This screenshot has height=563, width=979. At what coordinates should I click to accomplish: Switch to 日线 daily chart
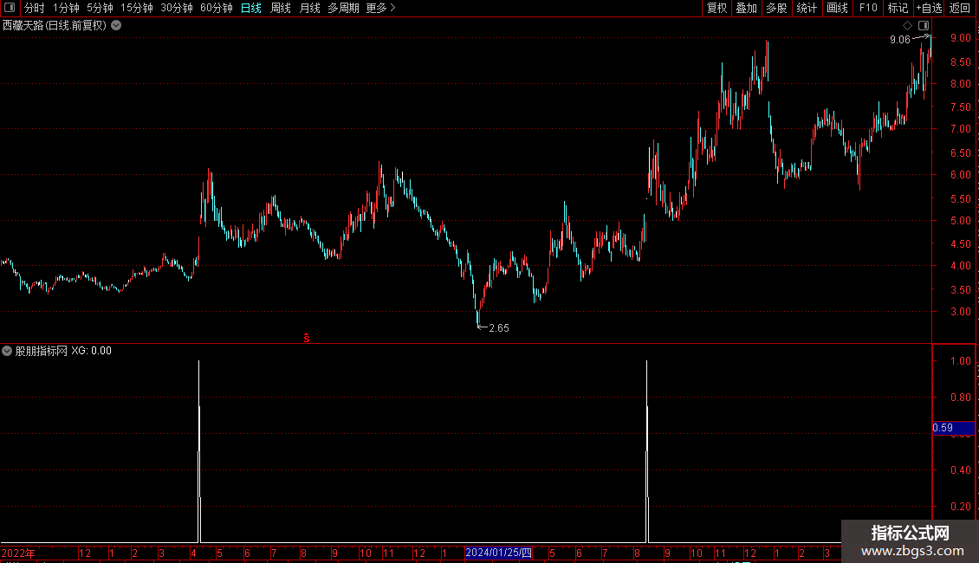click(x=251, y=8)
